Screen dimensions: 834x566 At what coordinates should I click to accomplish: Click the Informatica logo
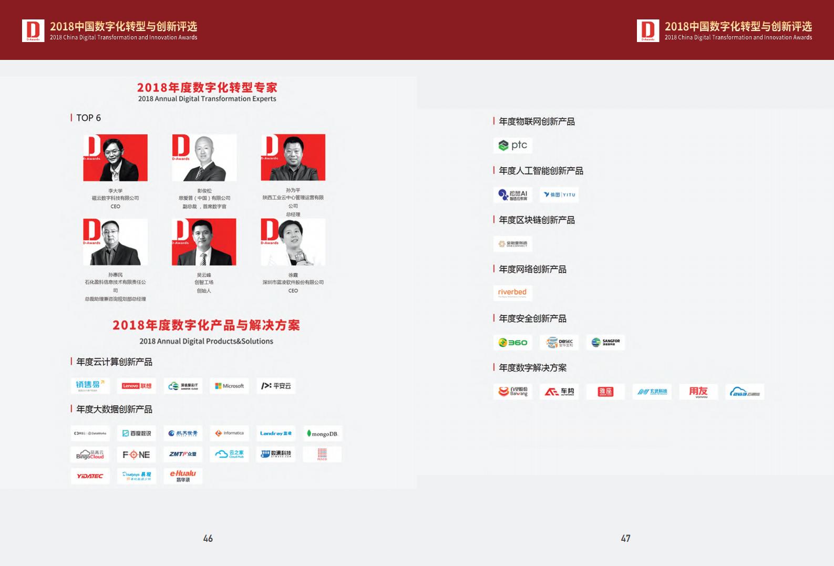229,434
